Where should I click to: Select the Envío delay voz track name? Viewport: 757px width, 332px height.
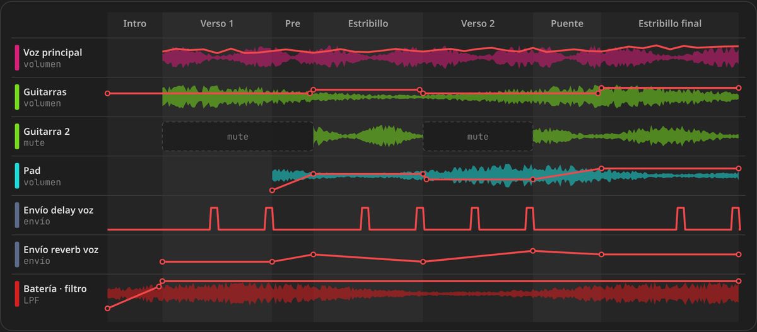[58, 210]
